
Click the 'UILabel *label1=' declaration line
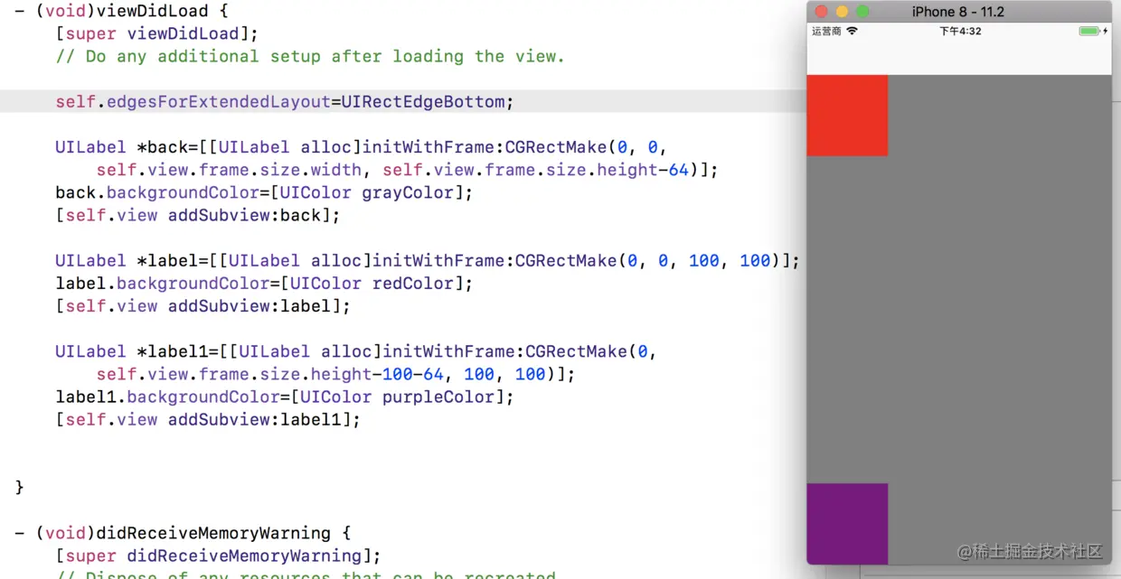(356, 351)
